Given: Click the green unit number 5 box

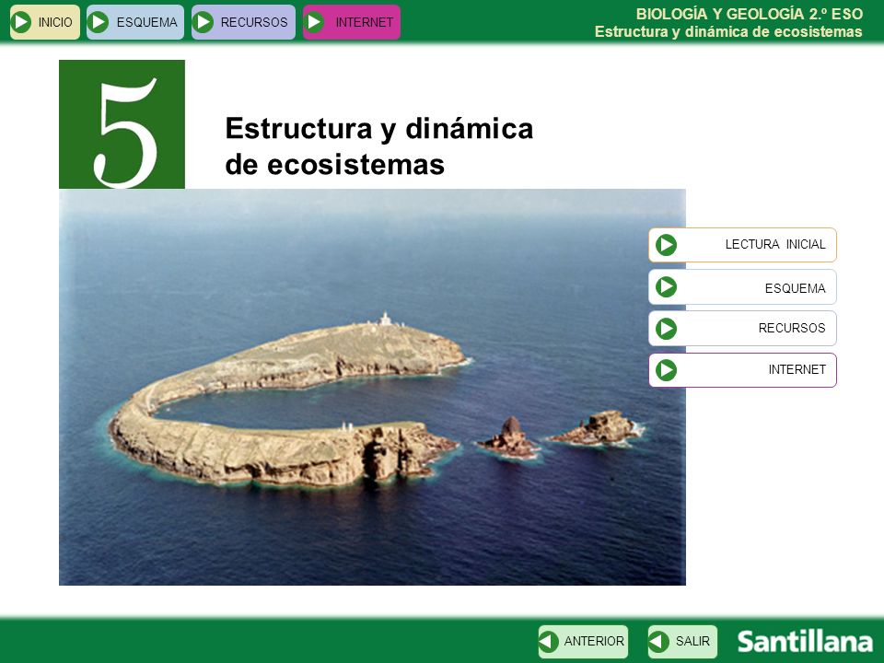Looking at the screenshot, I should [122, 124].
